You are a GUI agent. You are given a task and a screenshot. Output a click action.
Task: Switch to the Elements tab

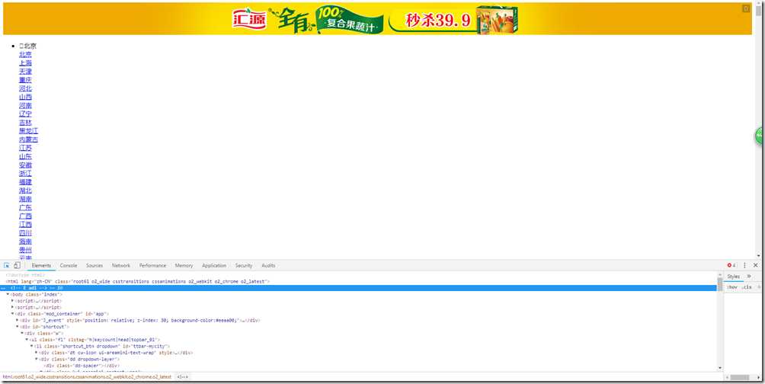click(41, 265)
